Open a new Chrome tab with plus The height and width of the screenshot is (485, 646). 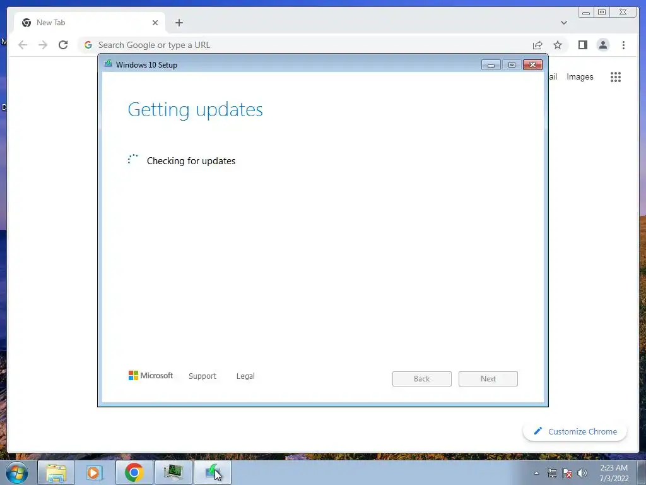point(179,23)
